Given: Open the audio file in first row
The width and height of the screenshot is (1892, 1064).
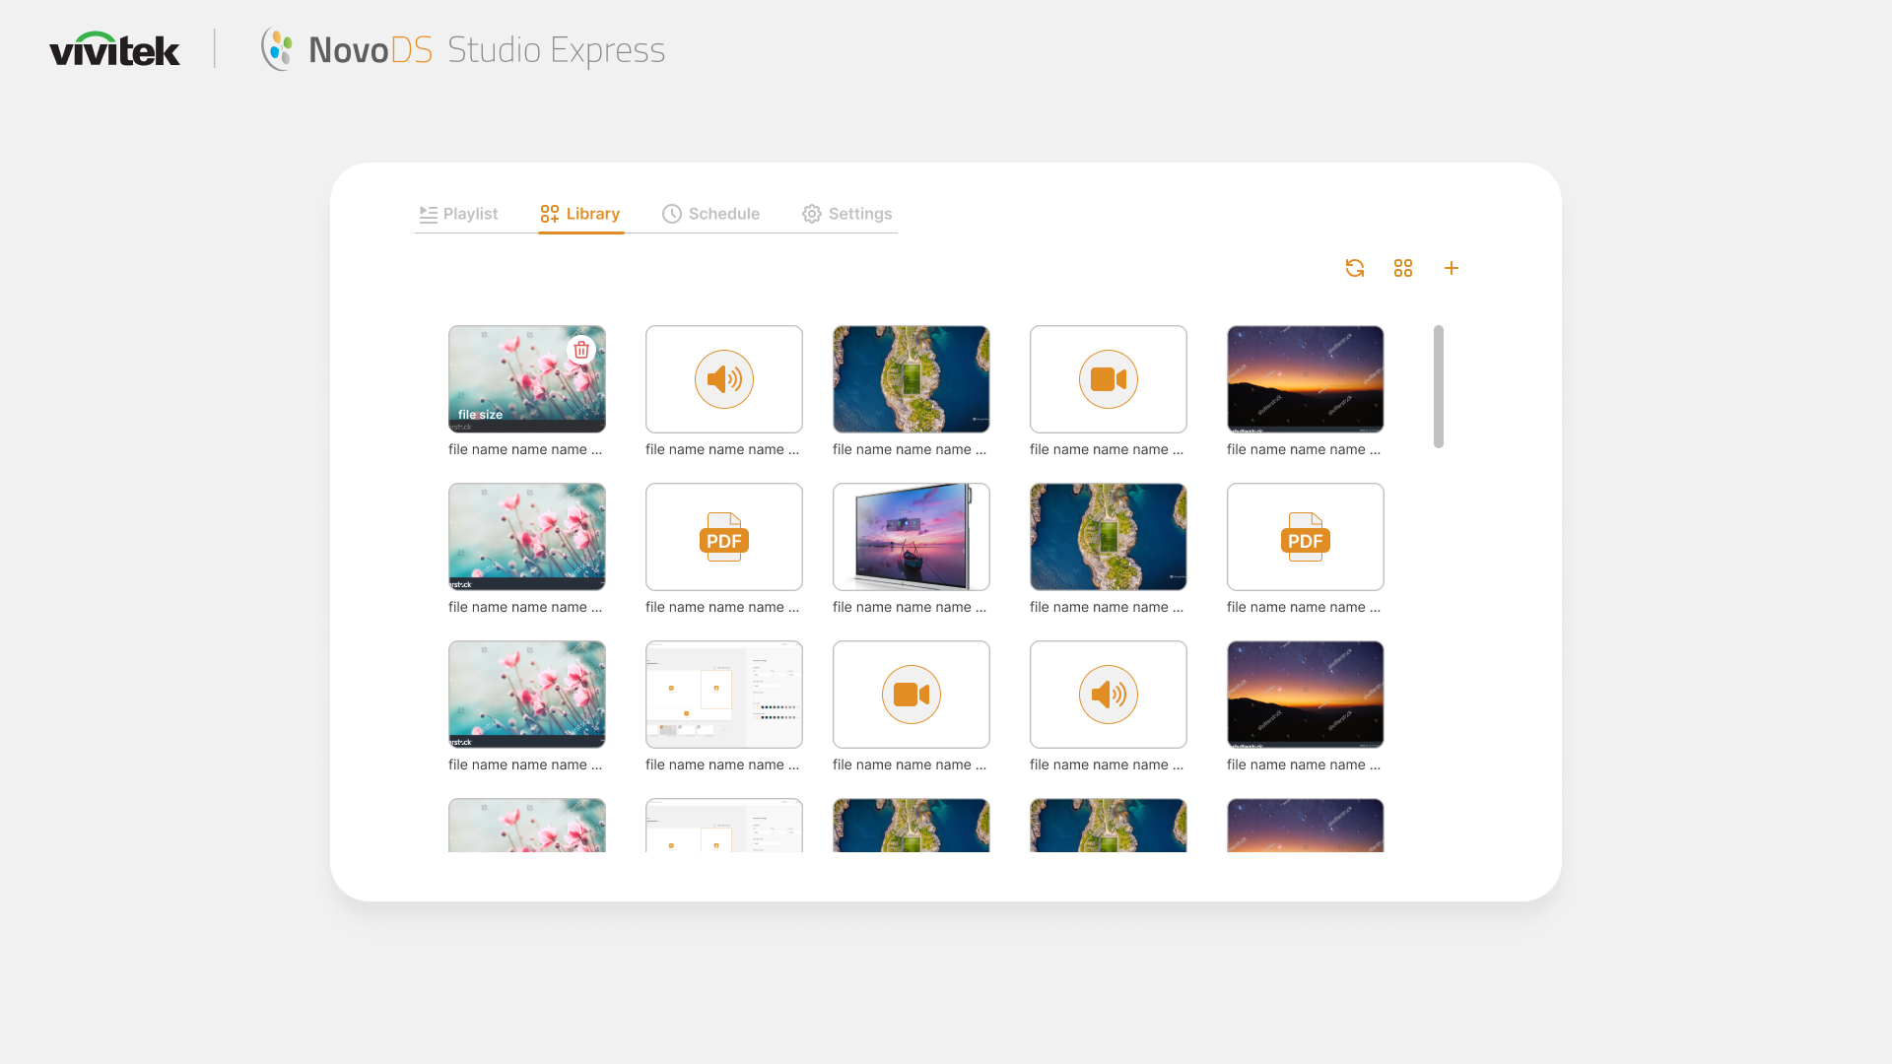Looking at the screenshot, I should 724,379.
